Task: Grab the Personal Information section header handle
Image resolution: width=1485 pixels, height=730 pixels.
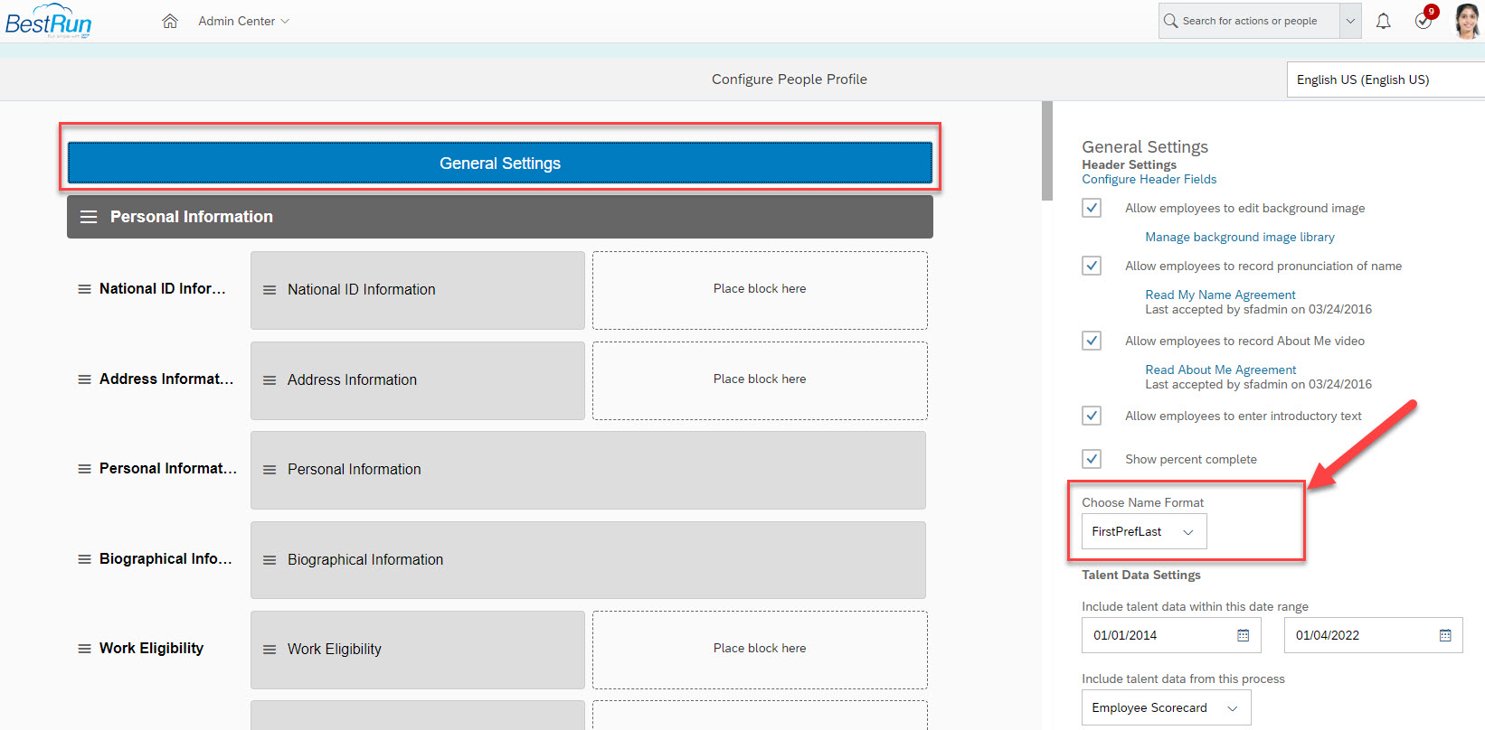Action: tap(89, 217)
